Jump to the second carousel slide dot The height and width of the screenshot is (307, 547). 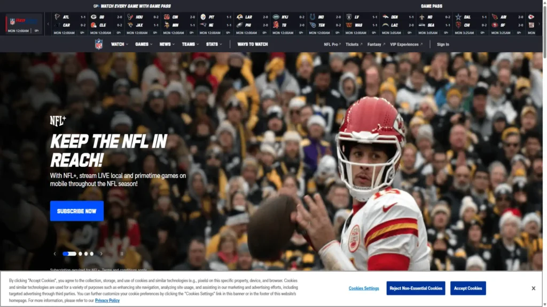pyautogui.click(x=80, y=254)
